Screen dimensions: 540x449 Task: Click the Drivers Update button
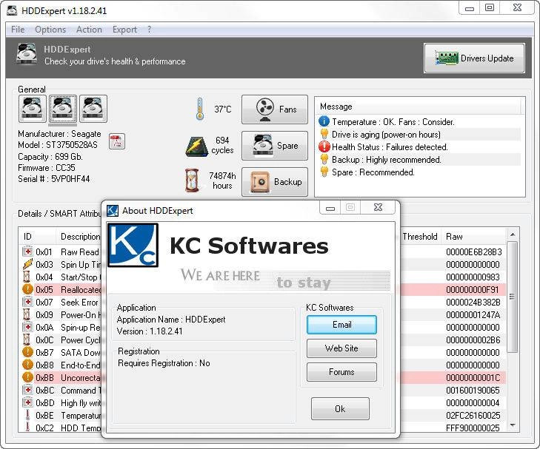[x=474, y=58]
